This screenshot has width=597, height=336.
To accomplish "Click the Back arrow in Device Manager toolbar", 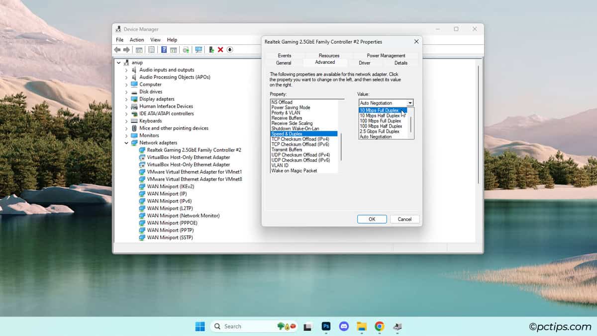I will pos(117,50).
